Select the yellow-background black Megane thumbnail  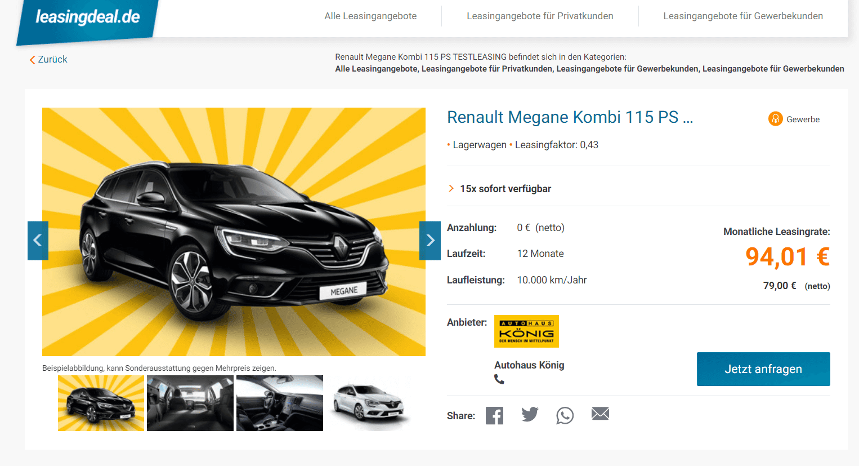[x=101, y=403]
